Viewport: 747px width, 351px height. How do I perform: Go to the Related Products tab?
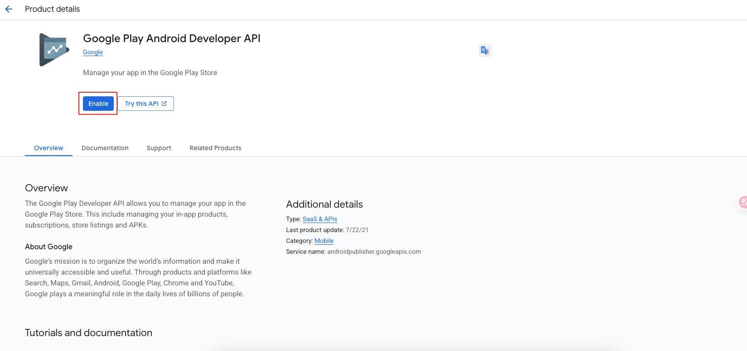coord(215,148)
